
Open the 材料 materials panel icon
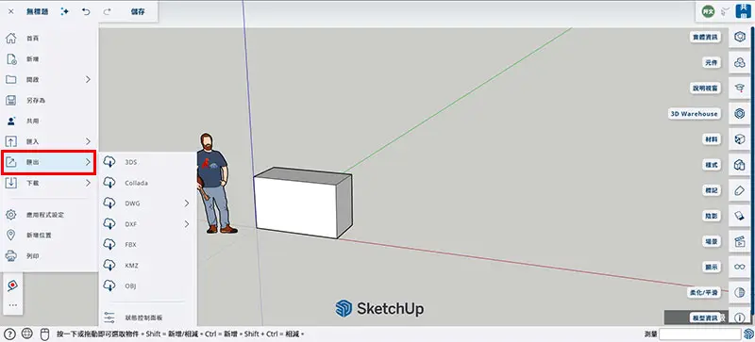[740, 139]
